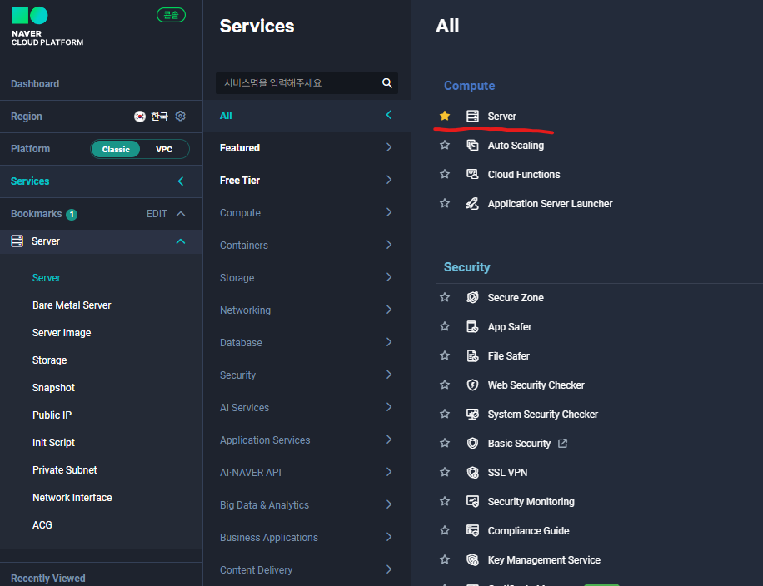Switch platform to VPC
The height and width of the screenshot is (586, 763).
pyautogui.click(x=164, y=149)
